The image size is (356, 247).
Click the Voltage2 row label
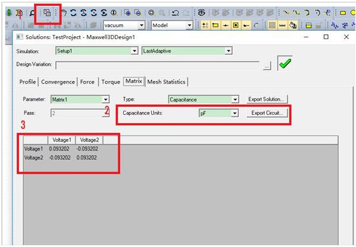click(x=34, y=158)
